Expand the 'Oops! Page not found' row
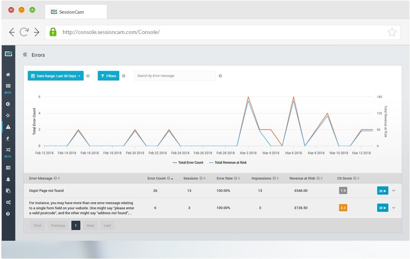410x259 pixels. (393, 191)
